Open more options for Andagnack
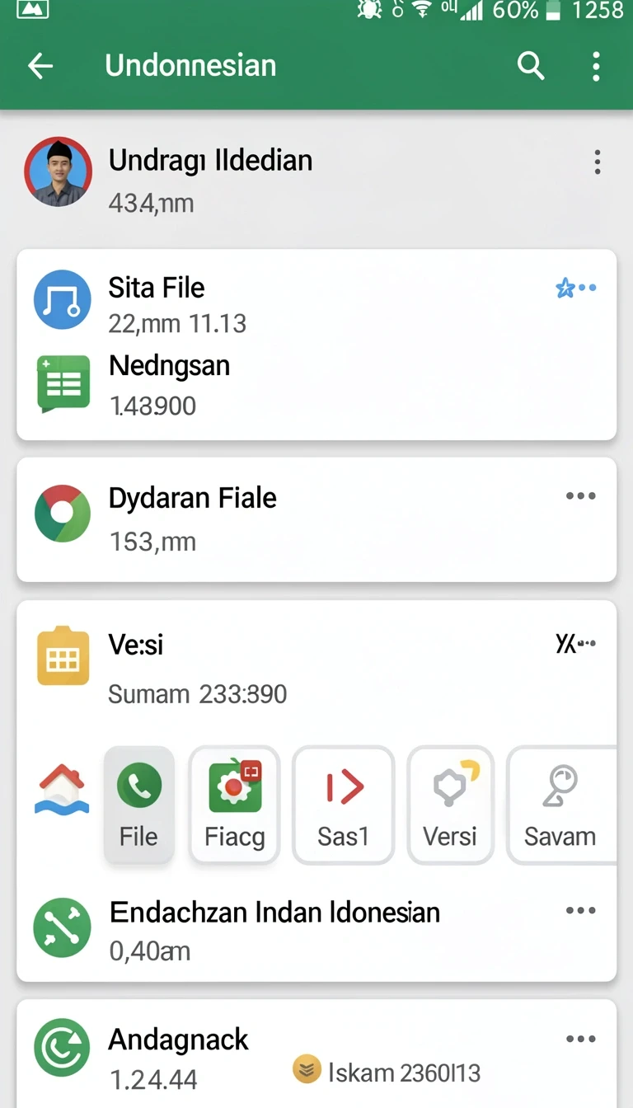Viewport: 633px width, 1108px height. pyautogui.click(x=581, y=1040)
